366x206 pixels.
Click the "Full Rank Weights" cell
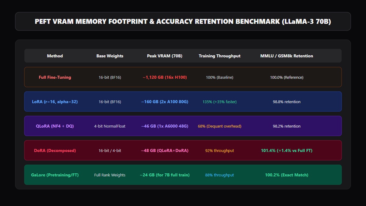(x=110, y=175)
